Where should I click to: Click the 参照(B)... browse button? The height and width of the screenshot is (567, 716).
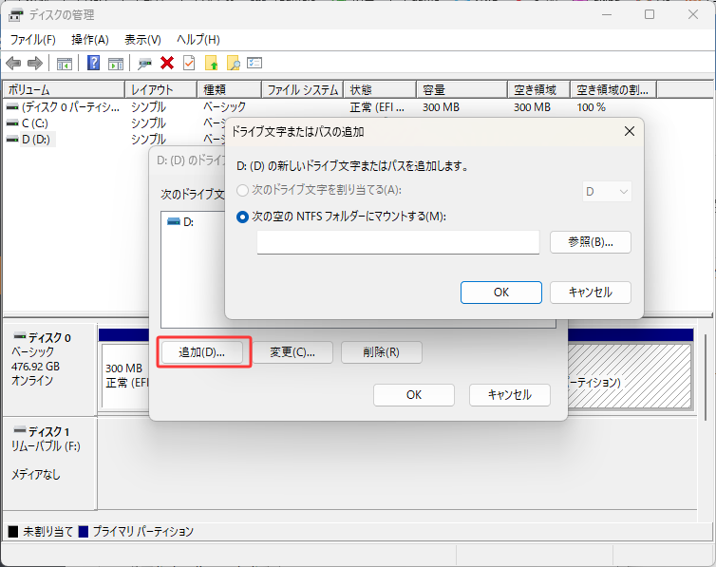(x=591, y=242)
